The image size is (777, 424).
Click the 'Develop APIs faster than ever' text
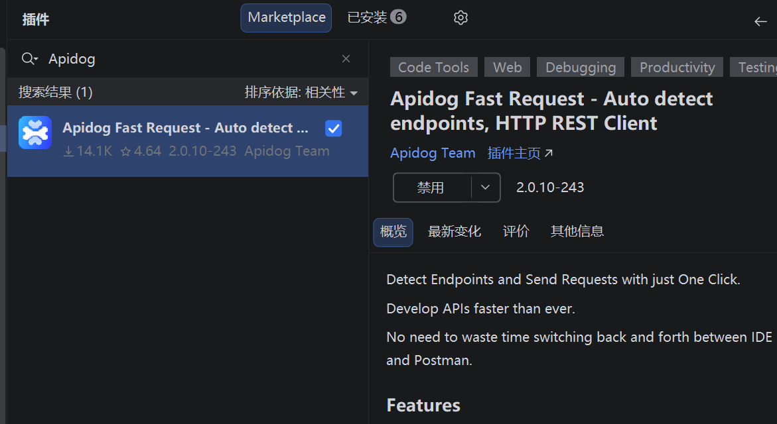click(480, 309)
